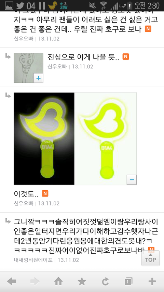This screenshot has width=164, height=292.
Task: Jump to page top with TOP button
Action: [150, 258]
